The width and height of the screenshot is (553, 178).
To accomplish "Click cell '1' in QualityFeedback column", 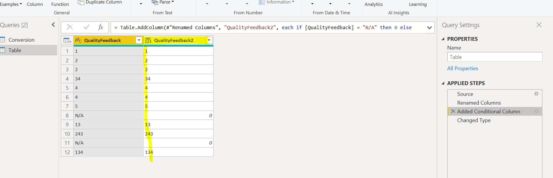I will coord(108,51).
